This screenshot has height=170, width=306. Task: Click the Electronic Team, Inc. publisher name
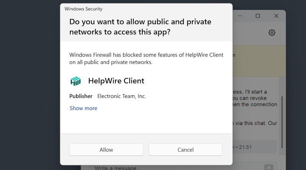coord(122,96)
